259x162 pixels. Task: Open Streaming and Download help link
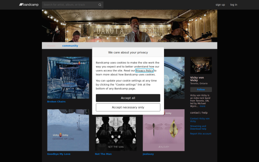point(198,127)
